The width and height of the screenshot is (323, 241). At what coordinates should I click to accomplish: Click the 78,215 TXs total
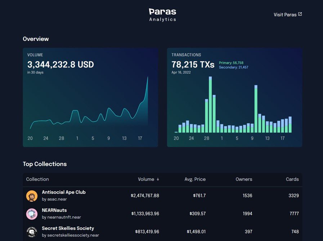coord(193,64)
